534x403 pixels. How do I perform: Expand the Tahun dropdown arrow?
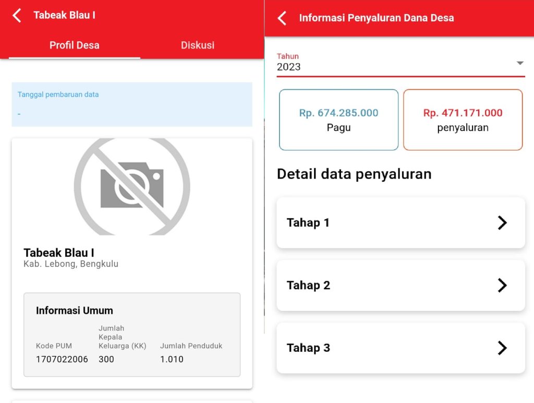pos(519,63)
